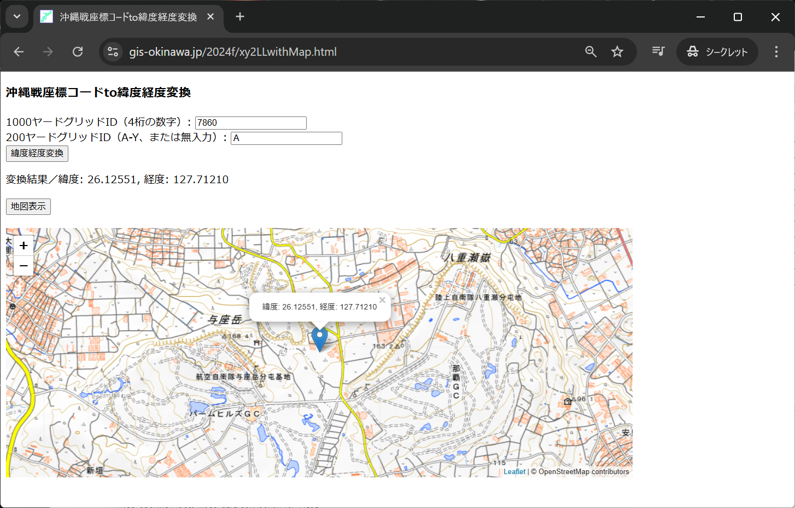Screen dimensions: 795x508
Task: Bookmark this page with the star icon
Action: point(617,52)
